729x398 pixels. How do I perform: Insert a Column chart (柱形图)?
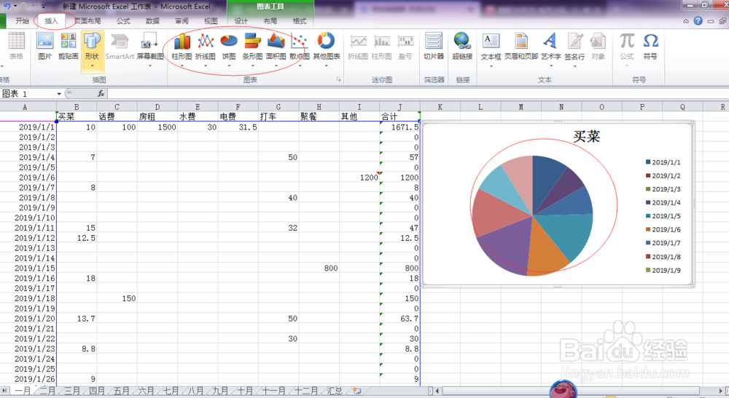click(x=182, y=49)
